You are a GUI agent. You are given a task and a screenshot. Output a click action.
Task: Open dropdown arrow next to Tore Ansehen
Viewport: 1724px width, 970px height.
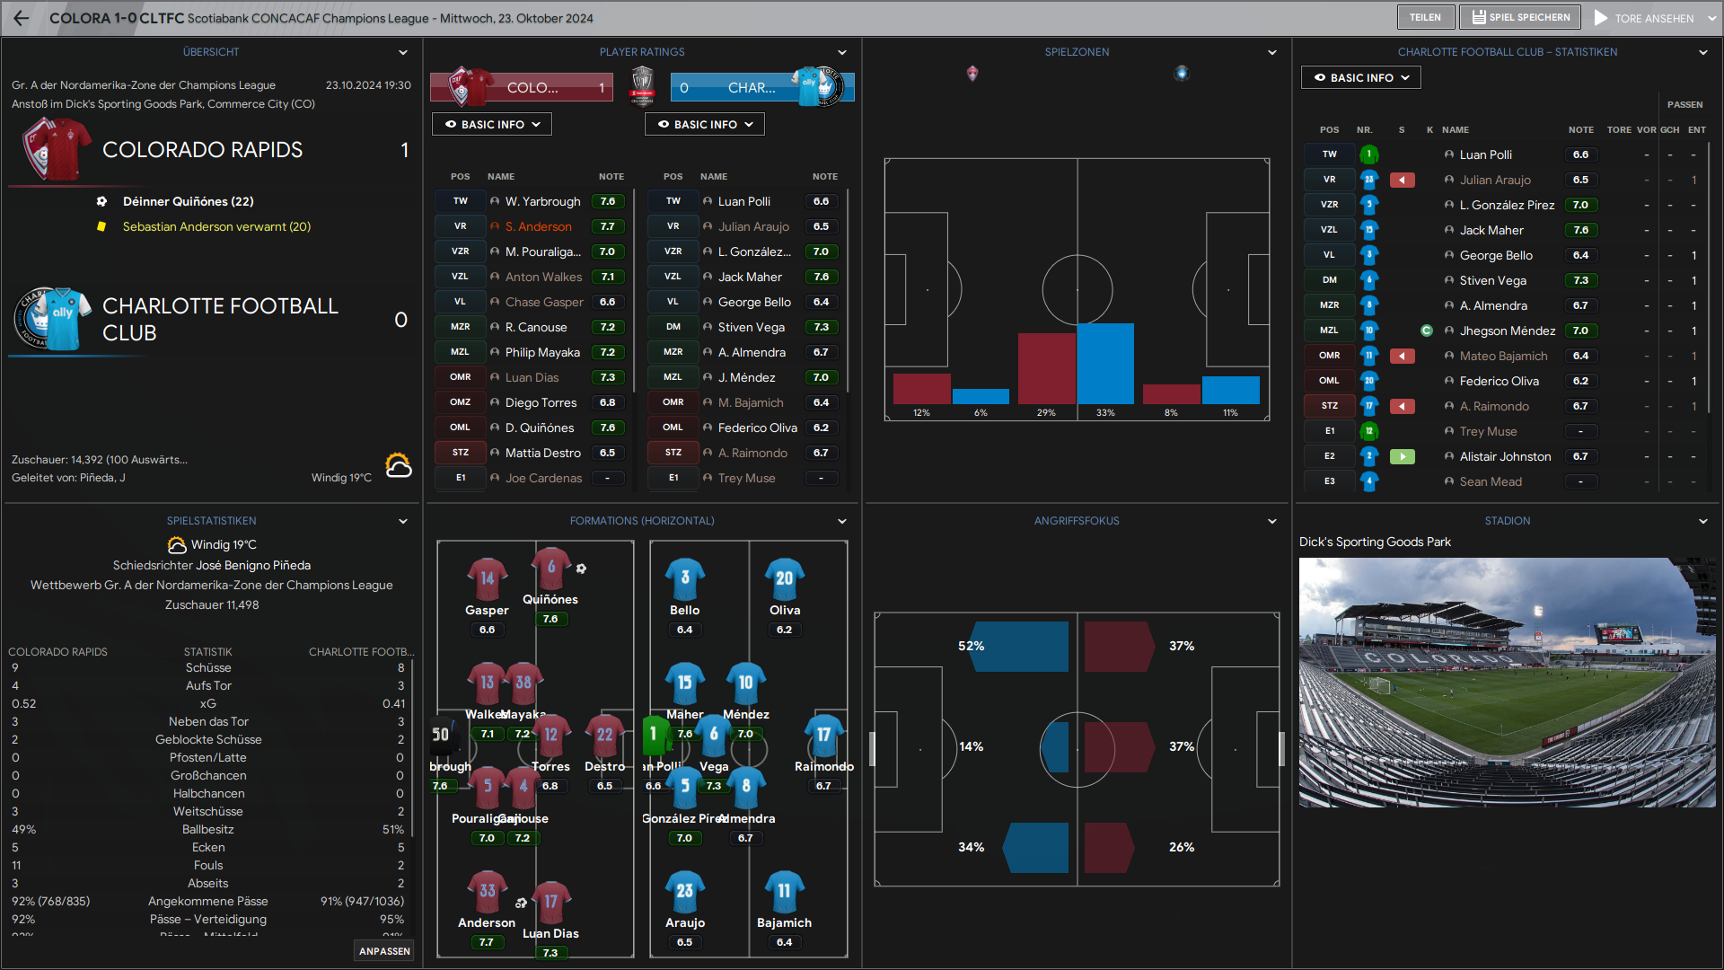point(1711,18)
